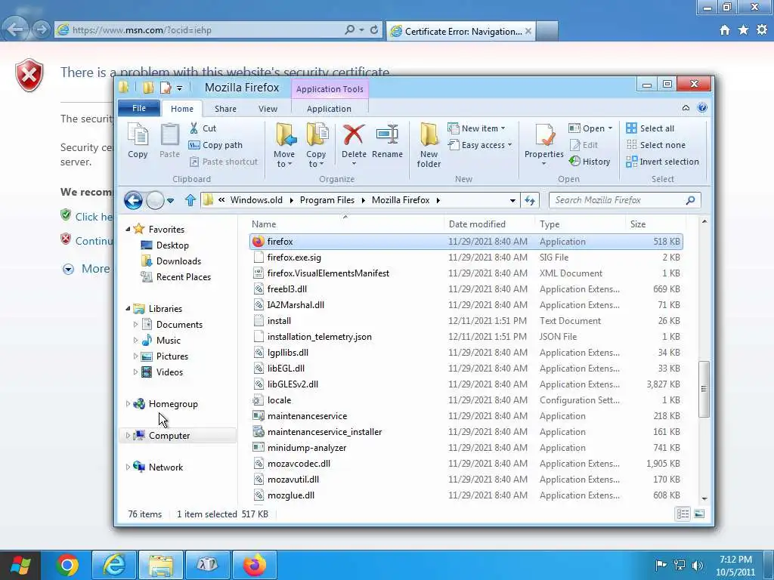Click the Firefox icon on the taskbar
Viewport: 774px width, 580px height.
[x=254, y=565]
